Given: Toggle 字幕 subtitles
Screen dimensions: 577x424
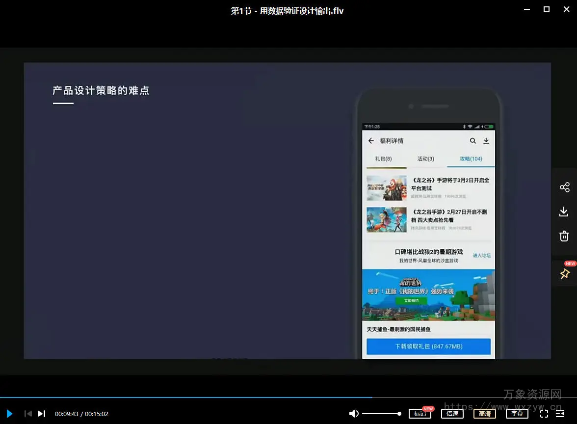Looking at the screenshot, I should [517, 414].
